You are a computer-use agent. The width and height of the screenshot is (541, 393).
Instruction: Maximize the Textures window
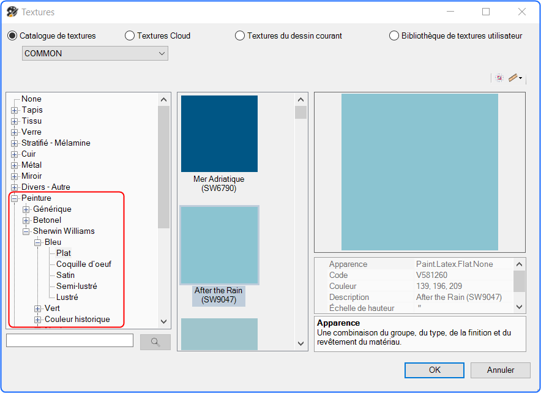486,12
